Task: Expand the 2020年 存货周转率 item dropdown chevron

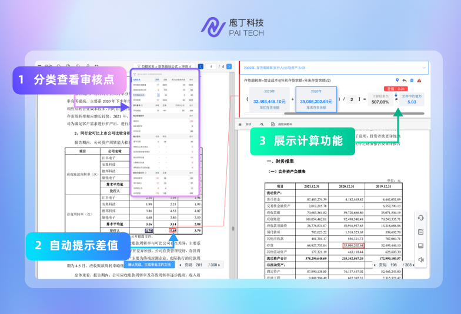Action: point(424,68)
